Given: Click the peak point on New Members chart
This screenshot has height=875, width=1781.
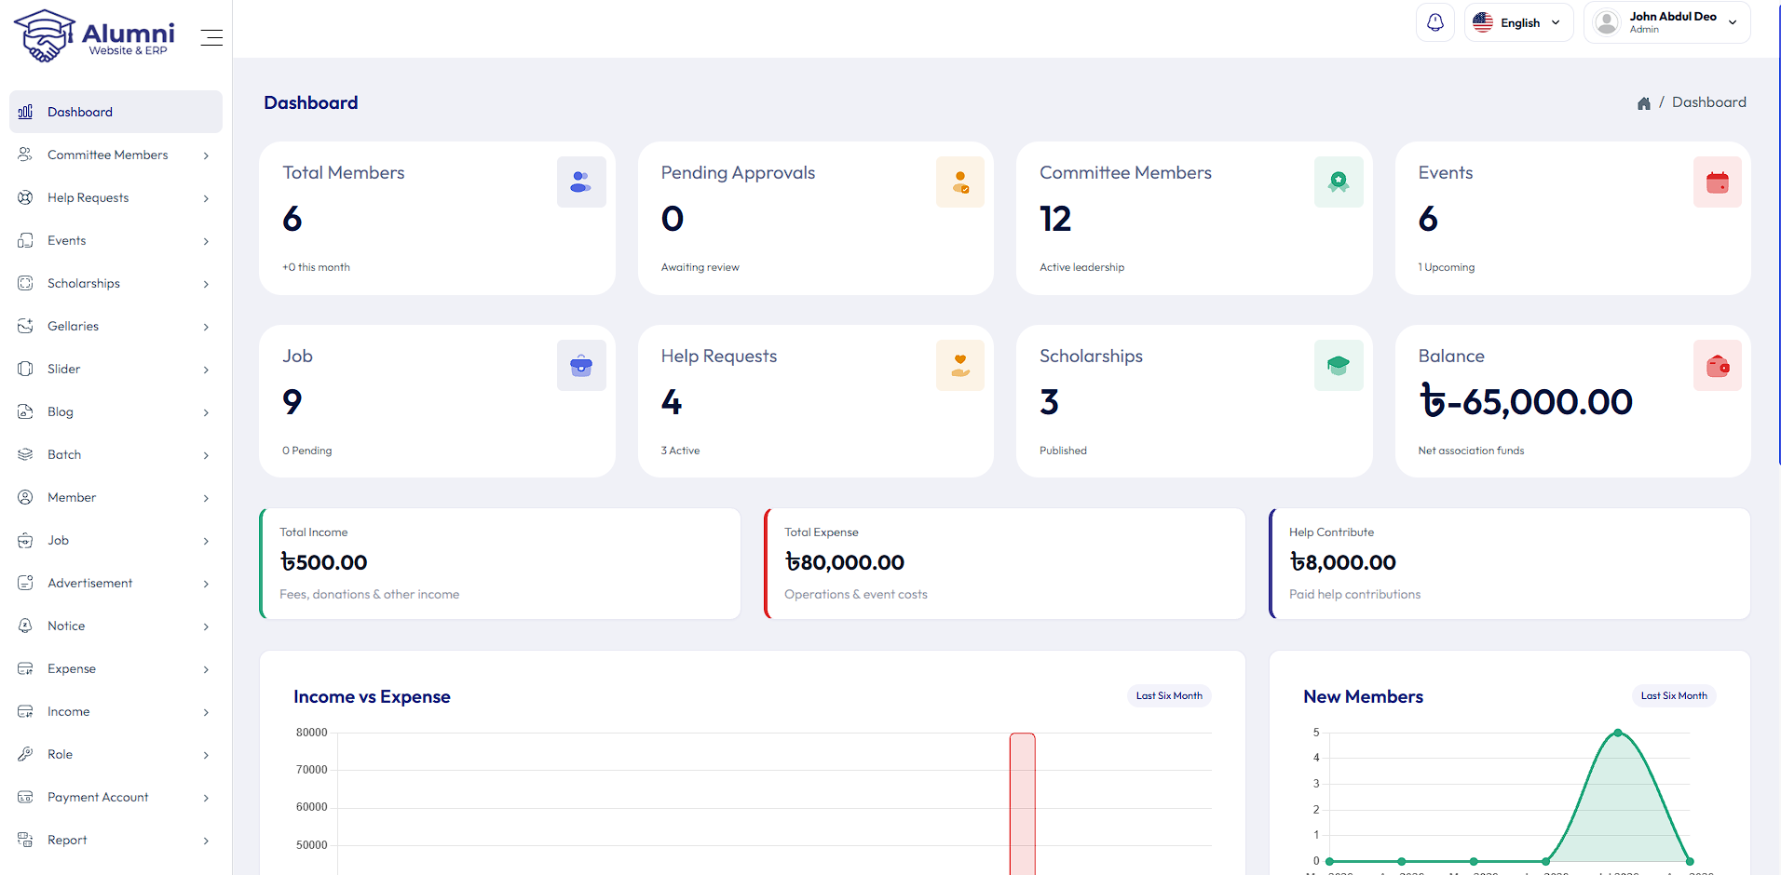Looking at the screenshot, I should [x=1618, y=734].
